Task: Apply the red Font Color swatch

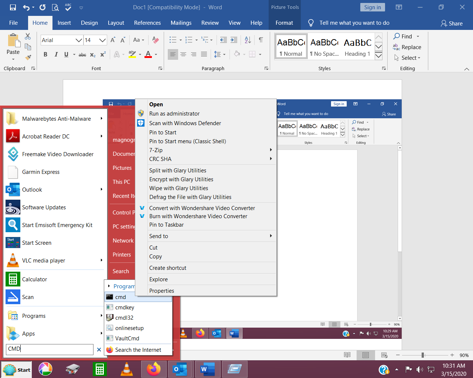Action: (148, 55)
